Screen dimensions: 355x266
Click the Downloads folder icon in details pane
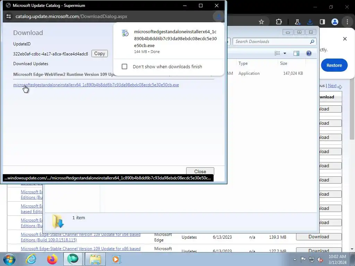[58, 221]
